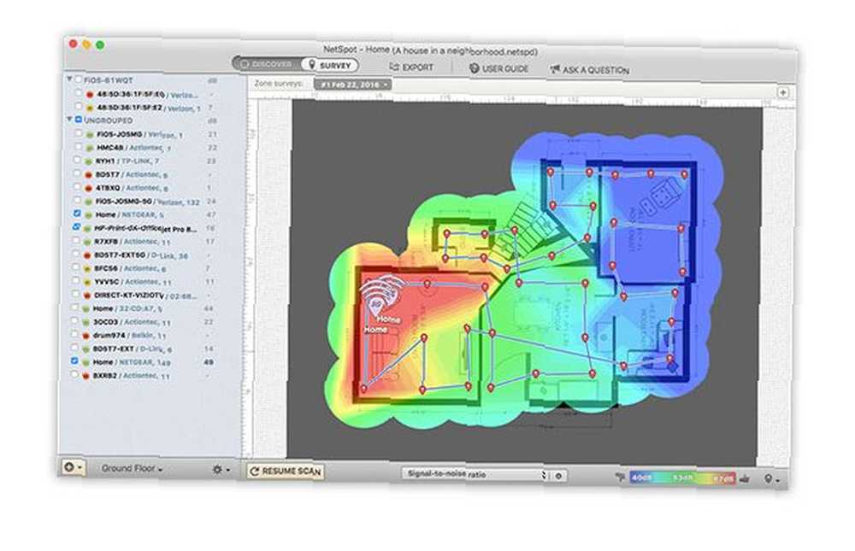
Task: Check the RYH1 TP-LINK network checkbox
Action: click(x=78, y=161)
